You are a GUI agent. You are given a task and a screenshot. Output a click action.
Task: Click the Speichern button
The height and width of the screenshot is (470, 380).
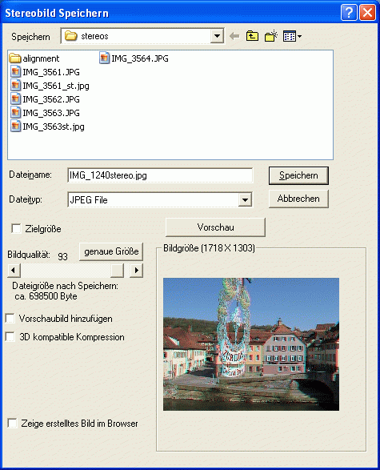click(x=298, y=175)
